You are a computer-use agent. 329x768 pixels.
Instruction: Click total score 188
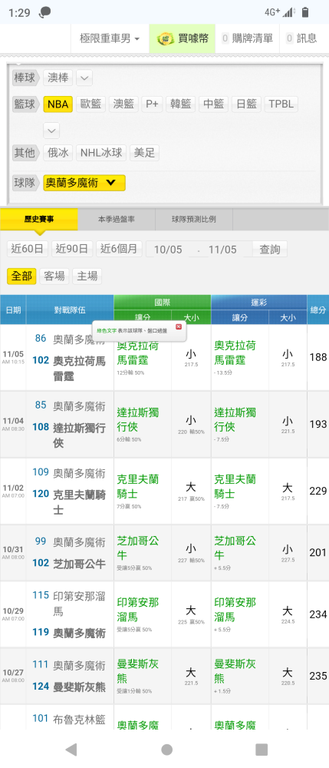(x=318, y=358)
